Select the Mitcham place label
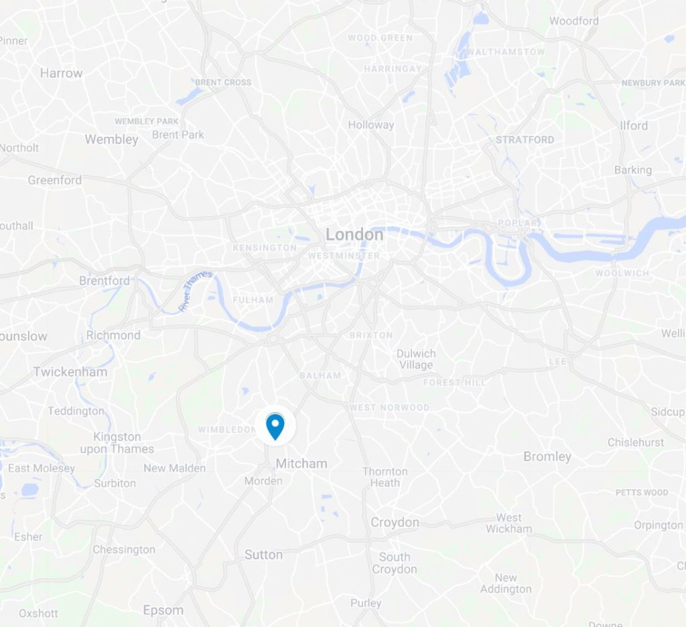Screen dimensions: 686x627 301,463
